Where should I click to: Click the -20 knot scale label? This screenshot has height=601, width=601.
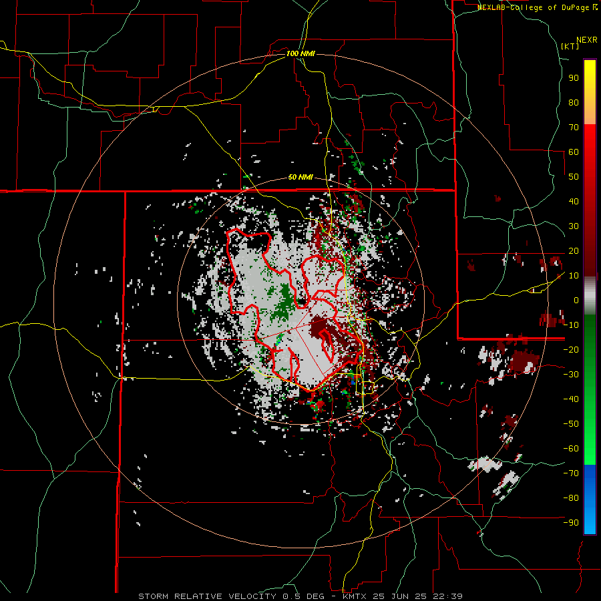click(x=571, y=349)
